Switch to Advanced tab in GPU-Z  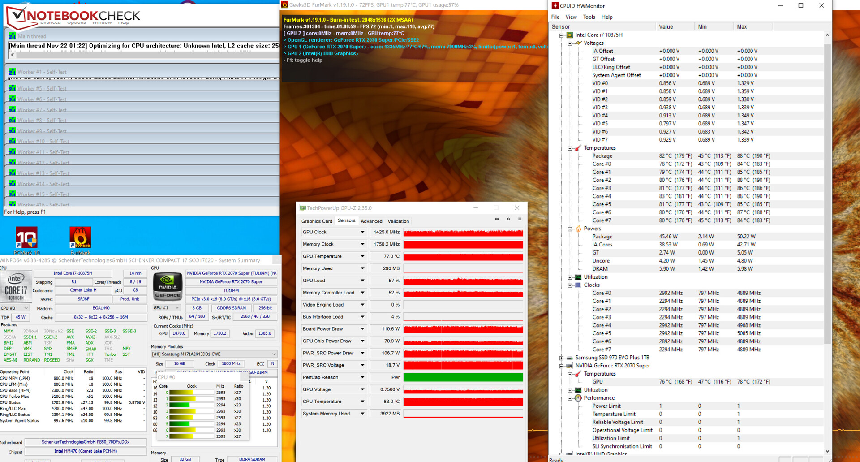pos(371,221)
